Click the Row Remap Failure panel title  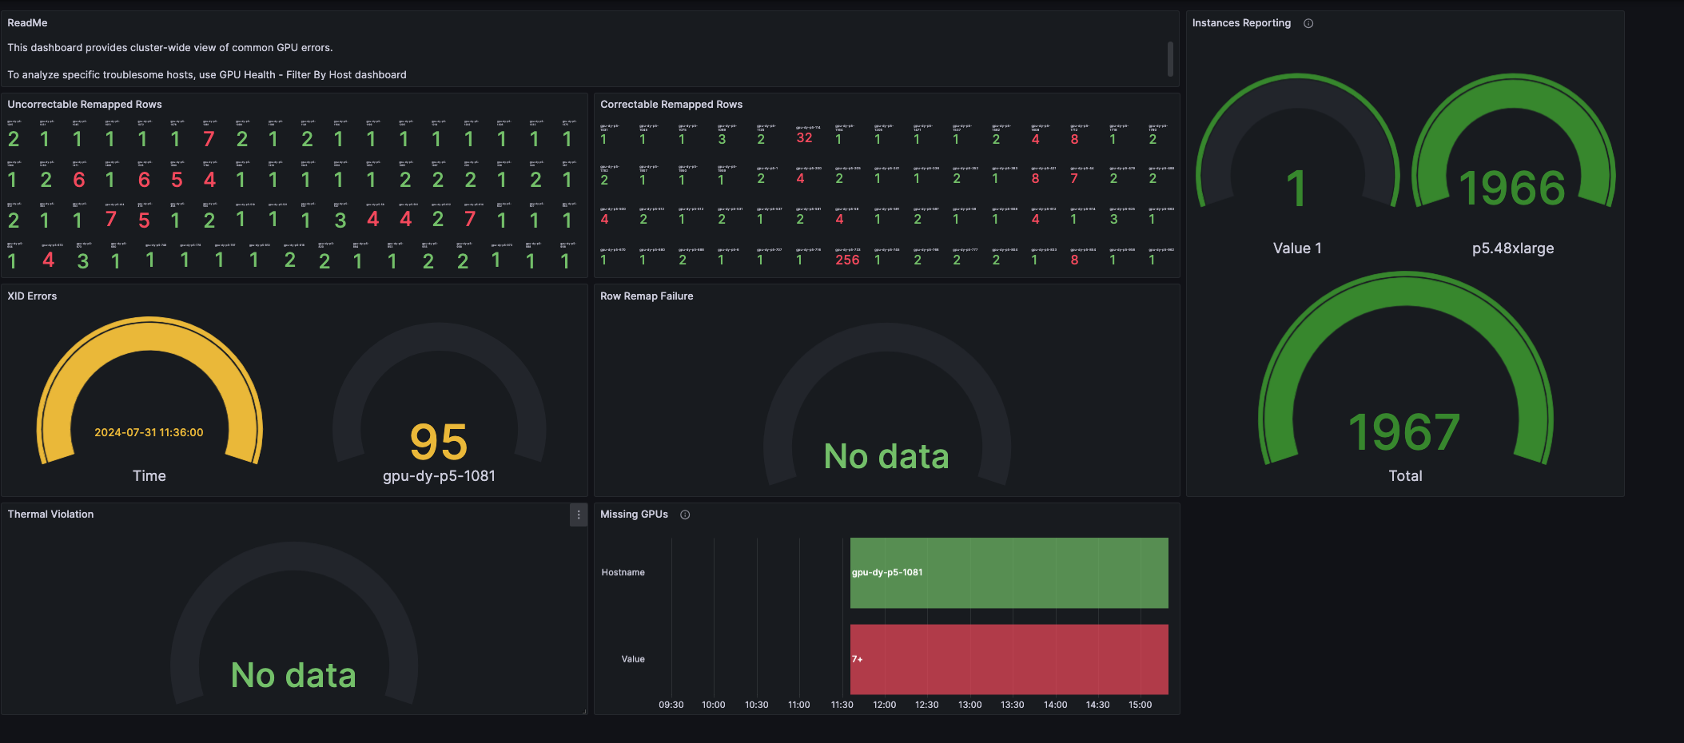click(x=647, y=296)
